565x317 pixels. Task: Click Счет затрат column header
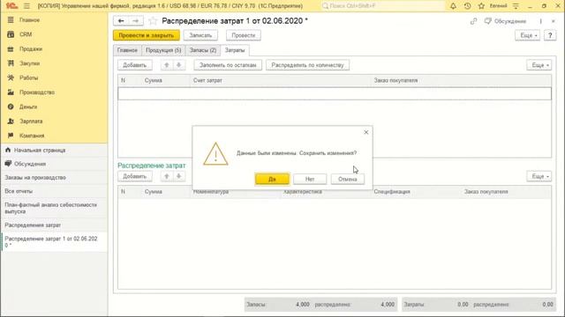(281, 80)
